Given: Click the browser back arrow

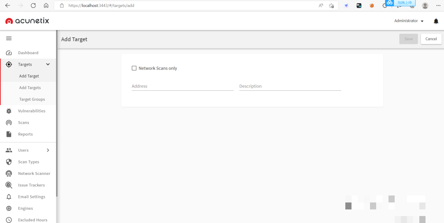Looking at the screenshot, I should [x=8, y=5].
